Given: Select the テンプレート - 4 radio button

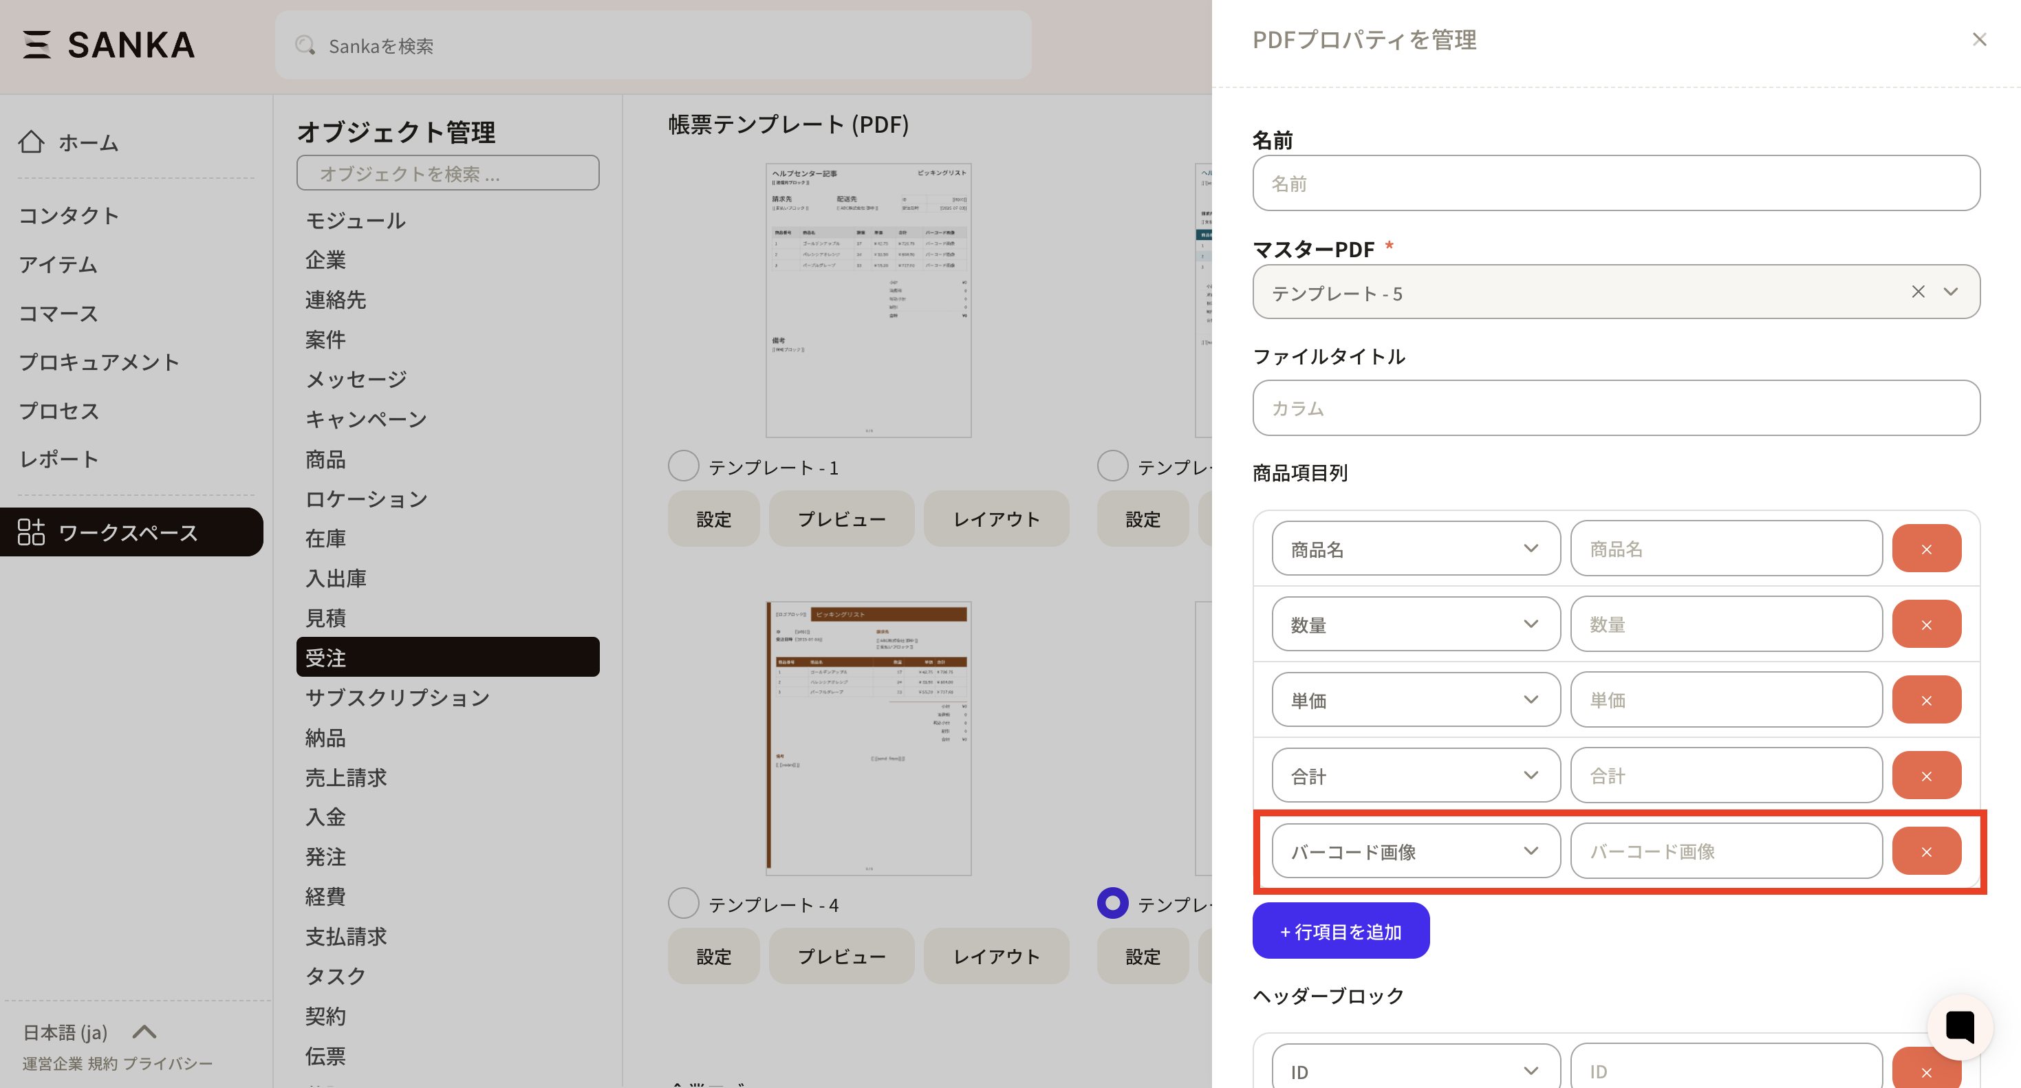Looking at the screenshot, I should tap(683, 904).
